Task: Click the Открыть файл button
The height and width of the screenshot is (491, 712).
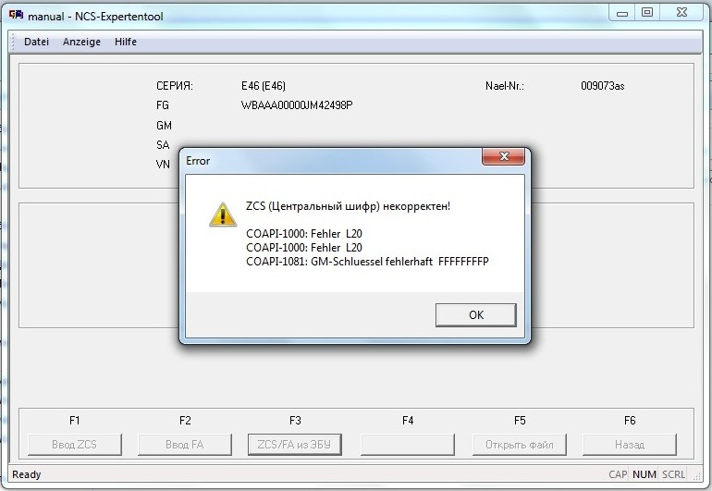Action: pyautogui.click(x=520, y=444)
